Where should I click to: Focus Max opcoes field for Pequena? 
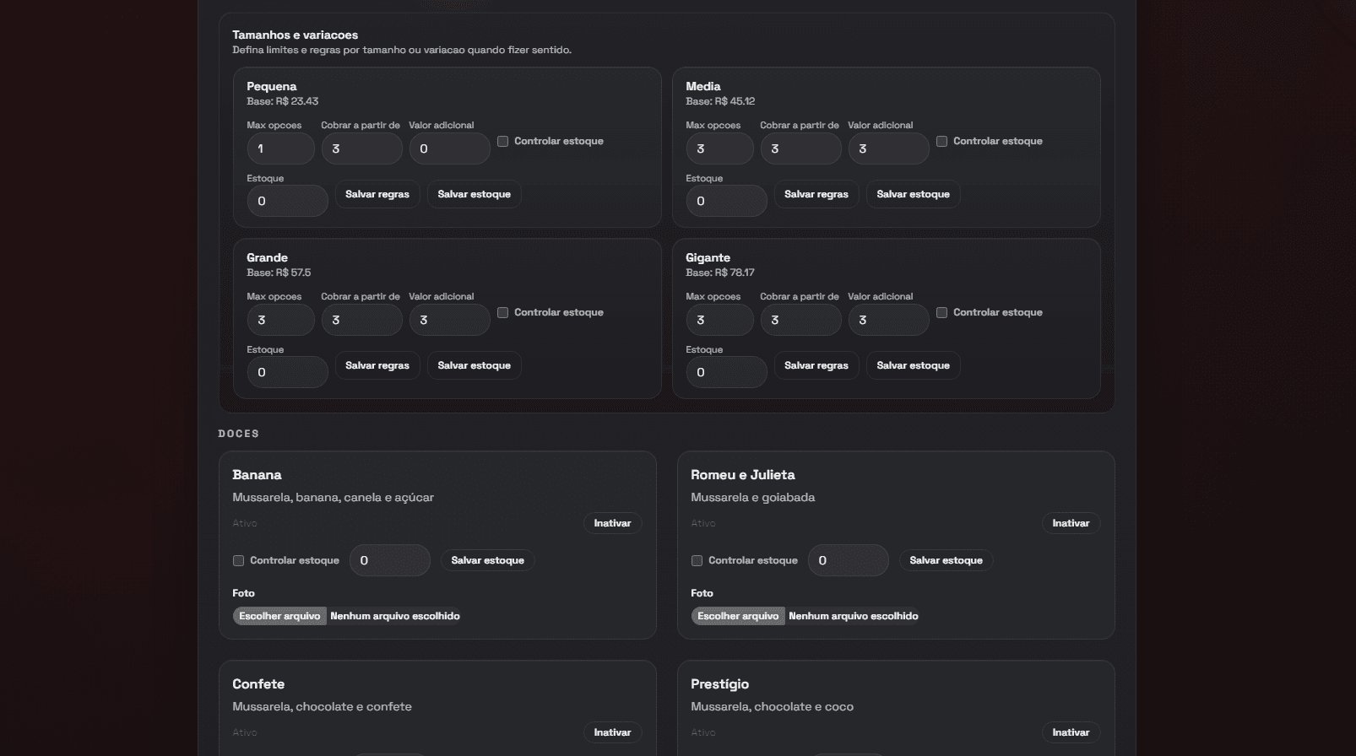point(280,149)
